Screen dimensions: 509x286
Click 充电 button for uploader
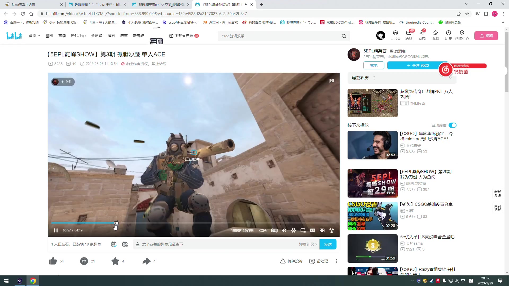coord(374,65)
